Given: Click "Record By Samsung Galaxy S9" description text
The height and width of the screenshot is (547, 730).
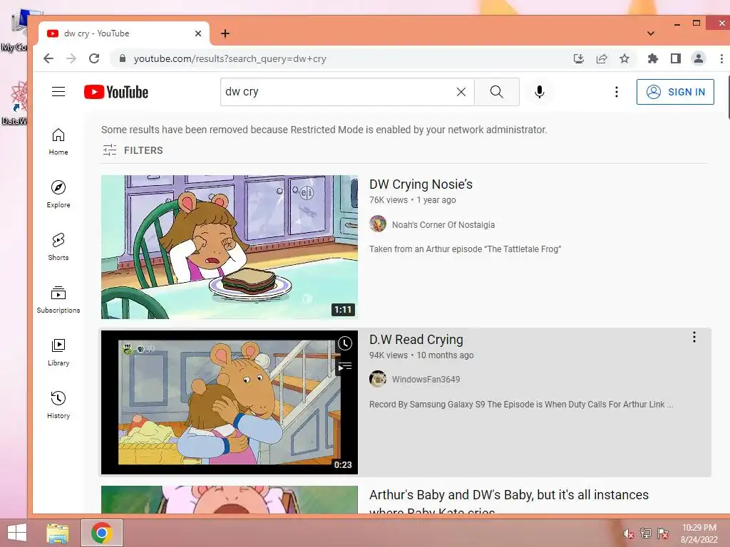Looking at the screenshot, I should [x=521, y=405].
